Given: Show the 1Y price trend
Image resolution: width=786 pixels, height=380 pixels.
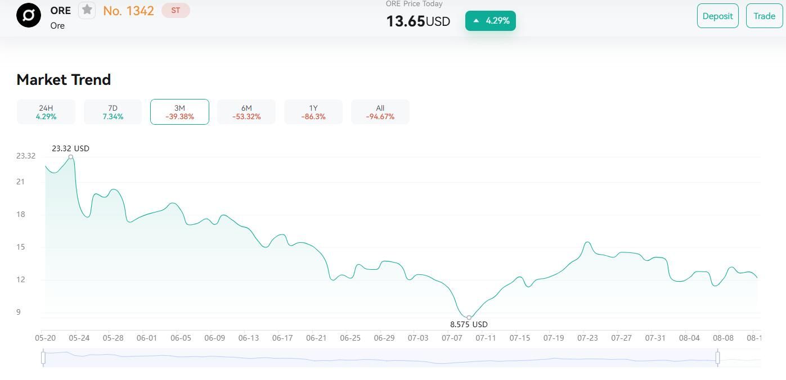Looking at the screenshot, I should click(313, 112).
